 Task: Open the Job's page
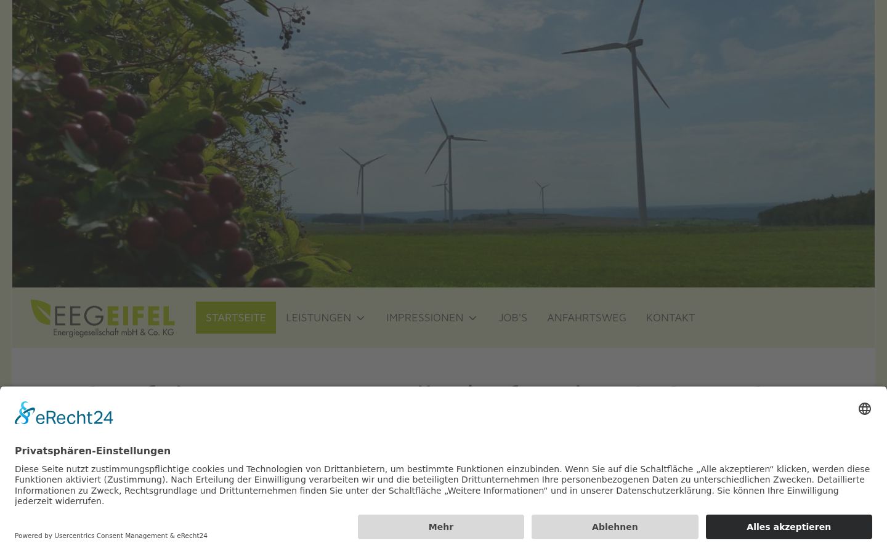coord(512,318)
